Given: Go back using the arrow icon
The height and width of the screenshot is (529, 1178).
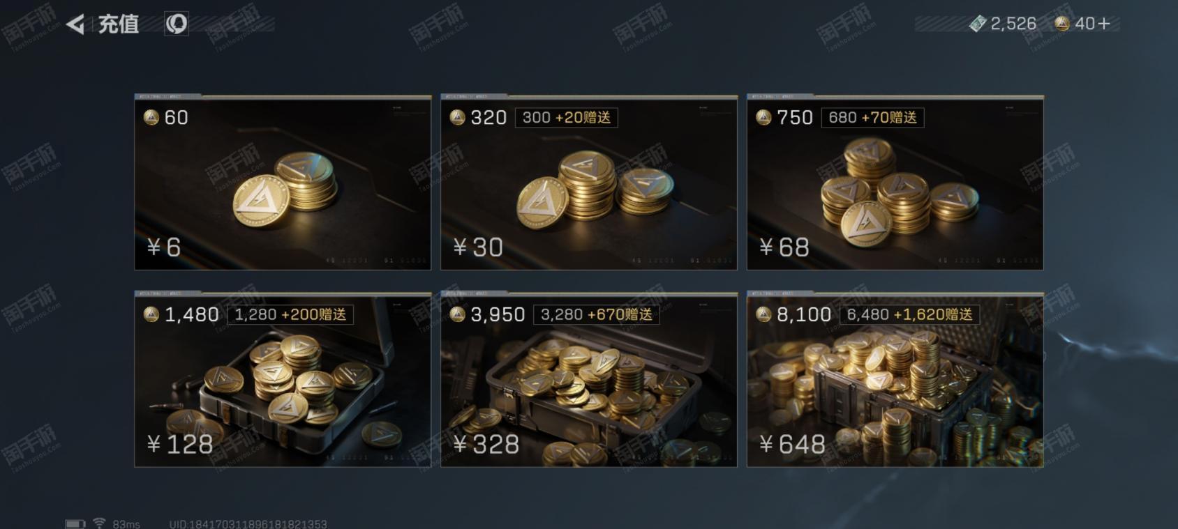Looking at the screenshot, I should tap(75, 25).
